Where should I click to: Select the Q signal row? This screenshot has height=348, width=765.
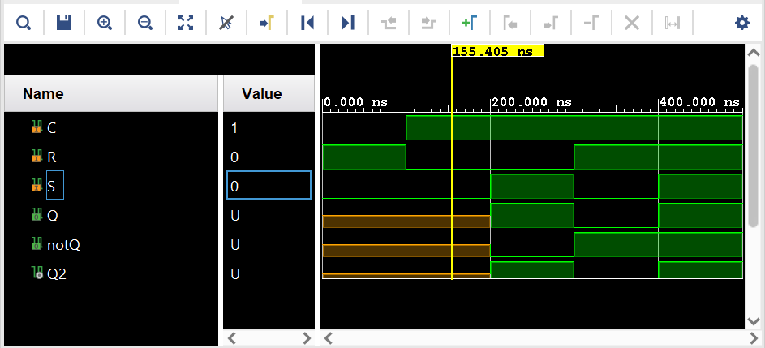click(x=111, y=215)
